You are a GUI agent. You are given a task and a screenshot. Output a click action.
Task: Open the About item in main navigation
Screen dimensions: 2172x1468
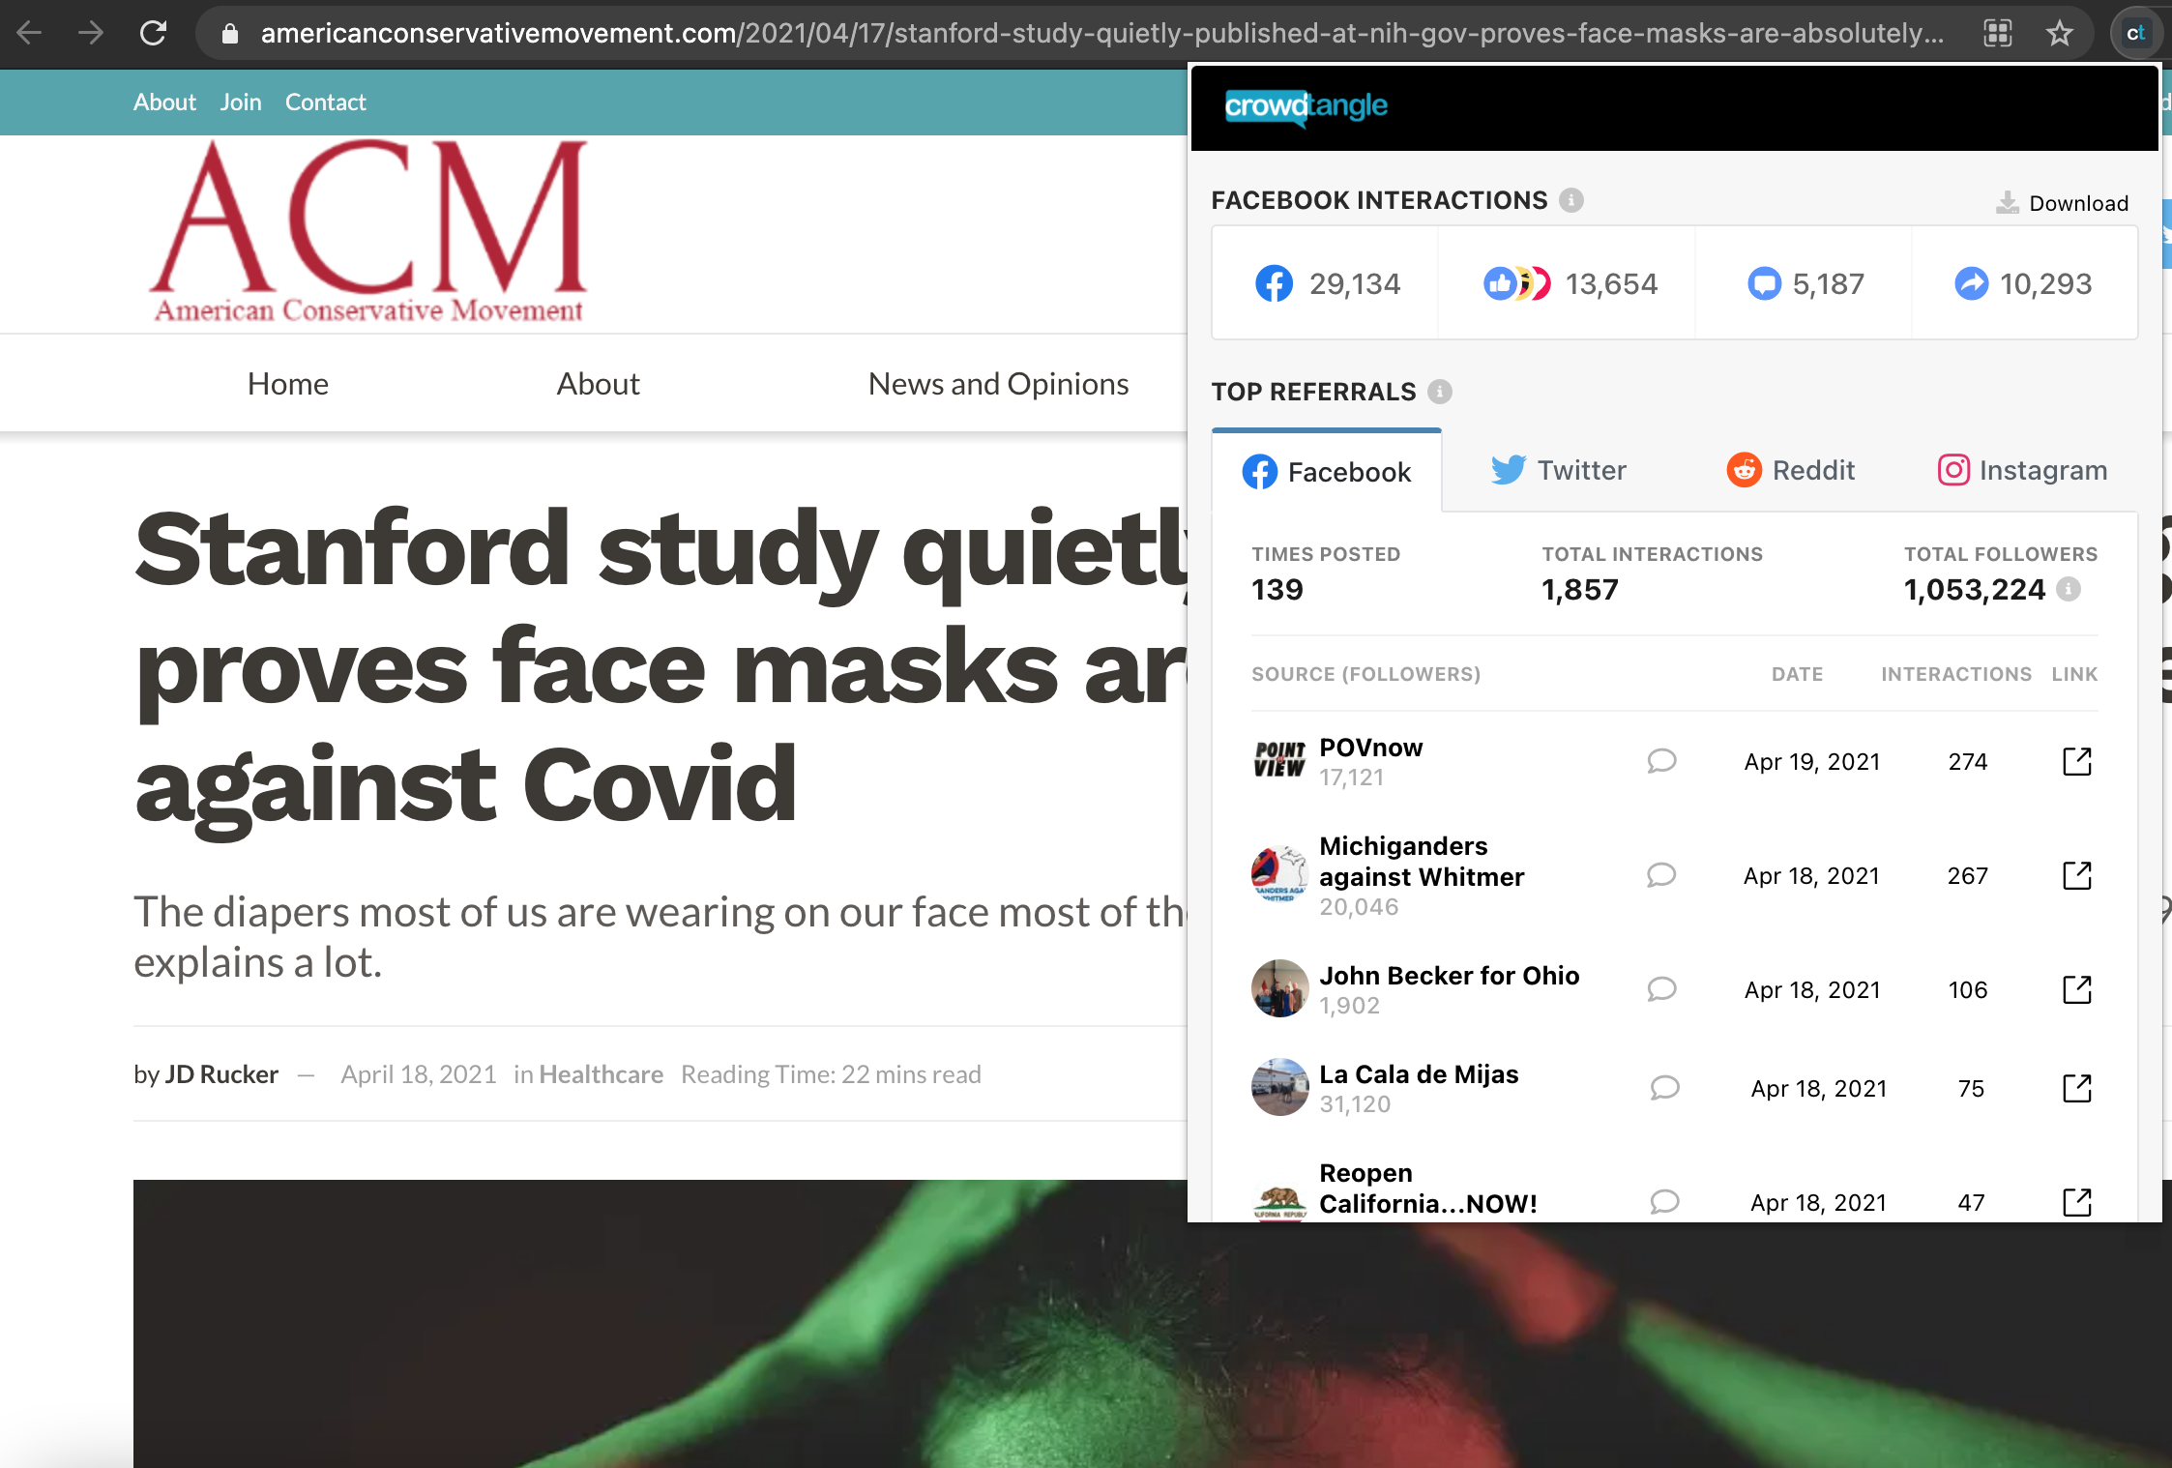[x=598, y=384]
